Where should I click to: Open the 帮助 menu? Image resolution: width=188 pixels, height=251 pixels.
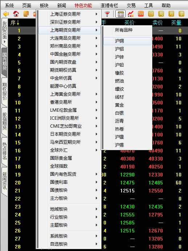[x=166, y=5]
